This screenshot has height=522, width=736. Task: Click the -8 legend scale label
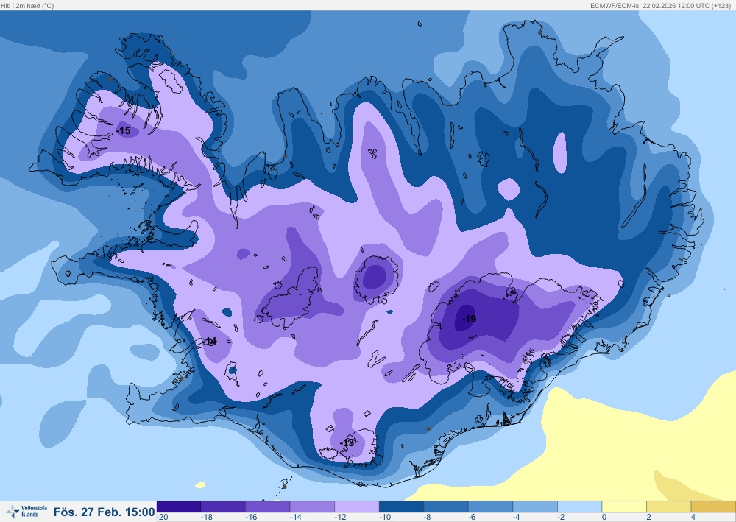(428, 518)
